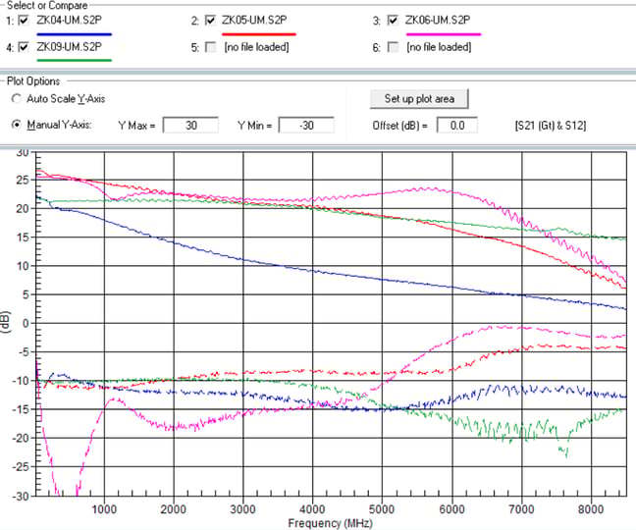Click the Offset (dB) input box
The width and height of the screenshot is (636, 530).
point(456,126)
